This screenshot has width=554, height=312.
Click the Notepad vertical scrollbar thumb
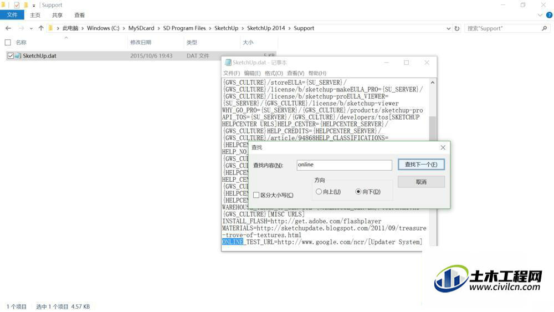pos(433,129)
